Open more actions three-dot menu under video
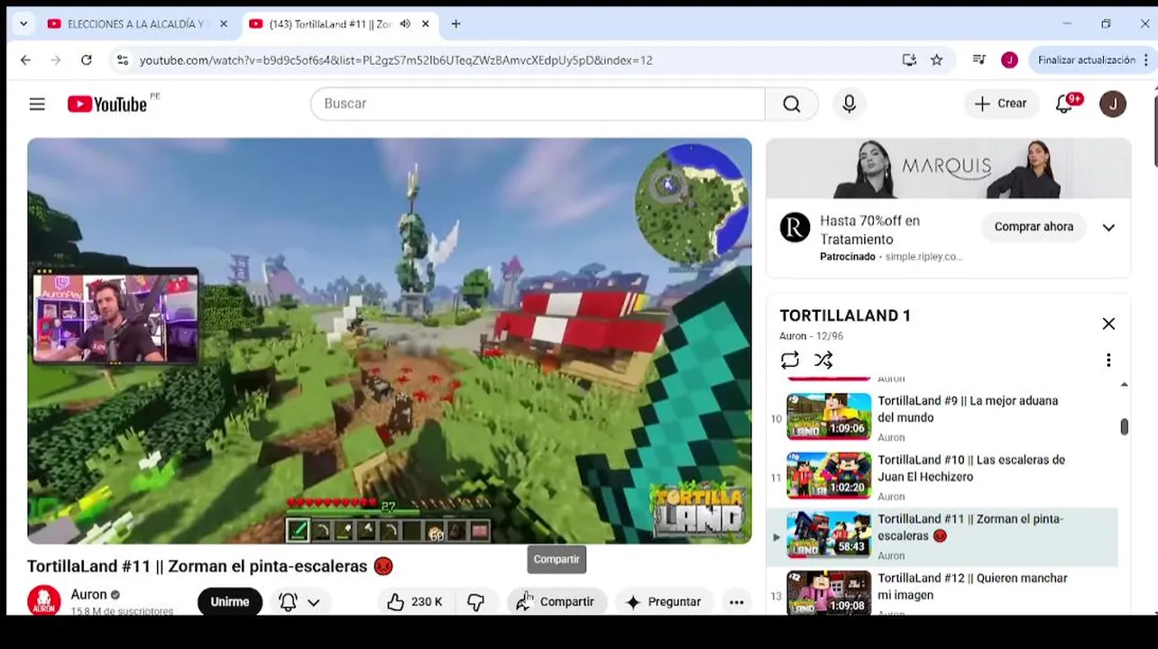Viewport: 1158px width, 649px height. pyautogui.click(x=737, y=602)
